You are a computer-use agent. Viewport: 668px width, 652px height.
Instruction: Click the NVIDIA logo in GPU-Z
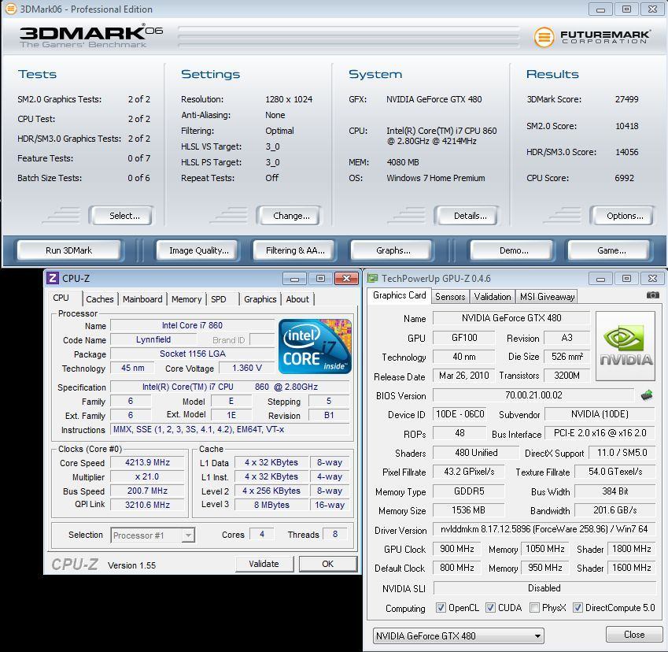tap(626, 346)
